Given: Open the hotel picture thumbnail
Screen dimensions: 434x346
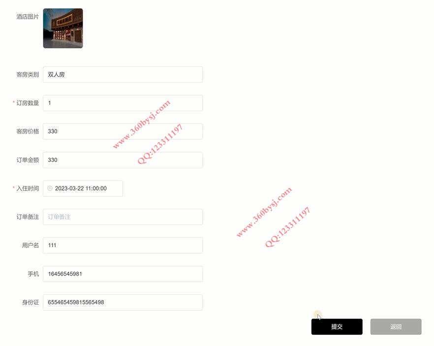Looking at the screenshot, I should pyautogui.click(x=63, y=28).
